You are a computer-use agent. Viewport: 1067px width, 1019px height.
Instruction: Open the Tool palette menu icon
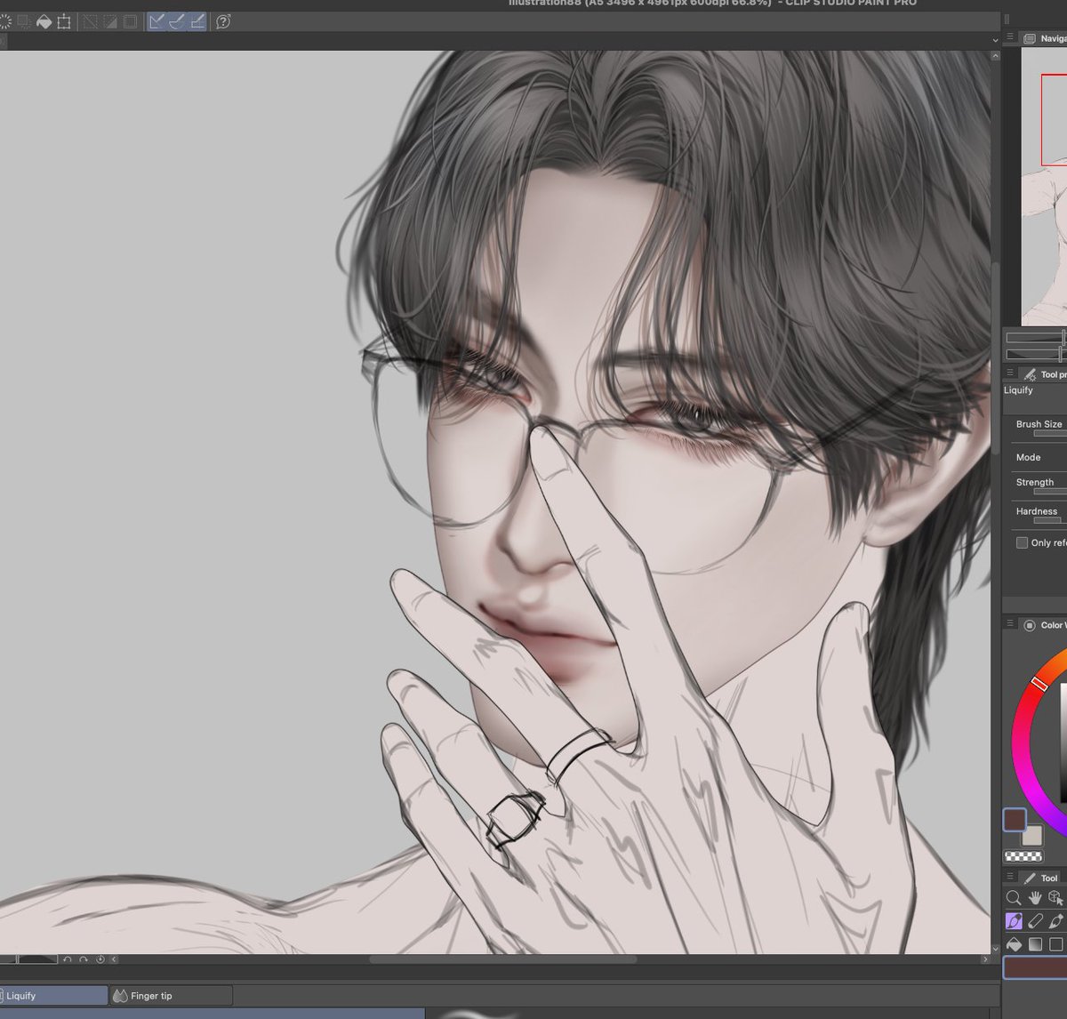click(x=1010, y=878)
